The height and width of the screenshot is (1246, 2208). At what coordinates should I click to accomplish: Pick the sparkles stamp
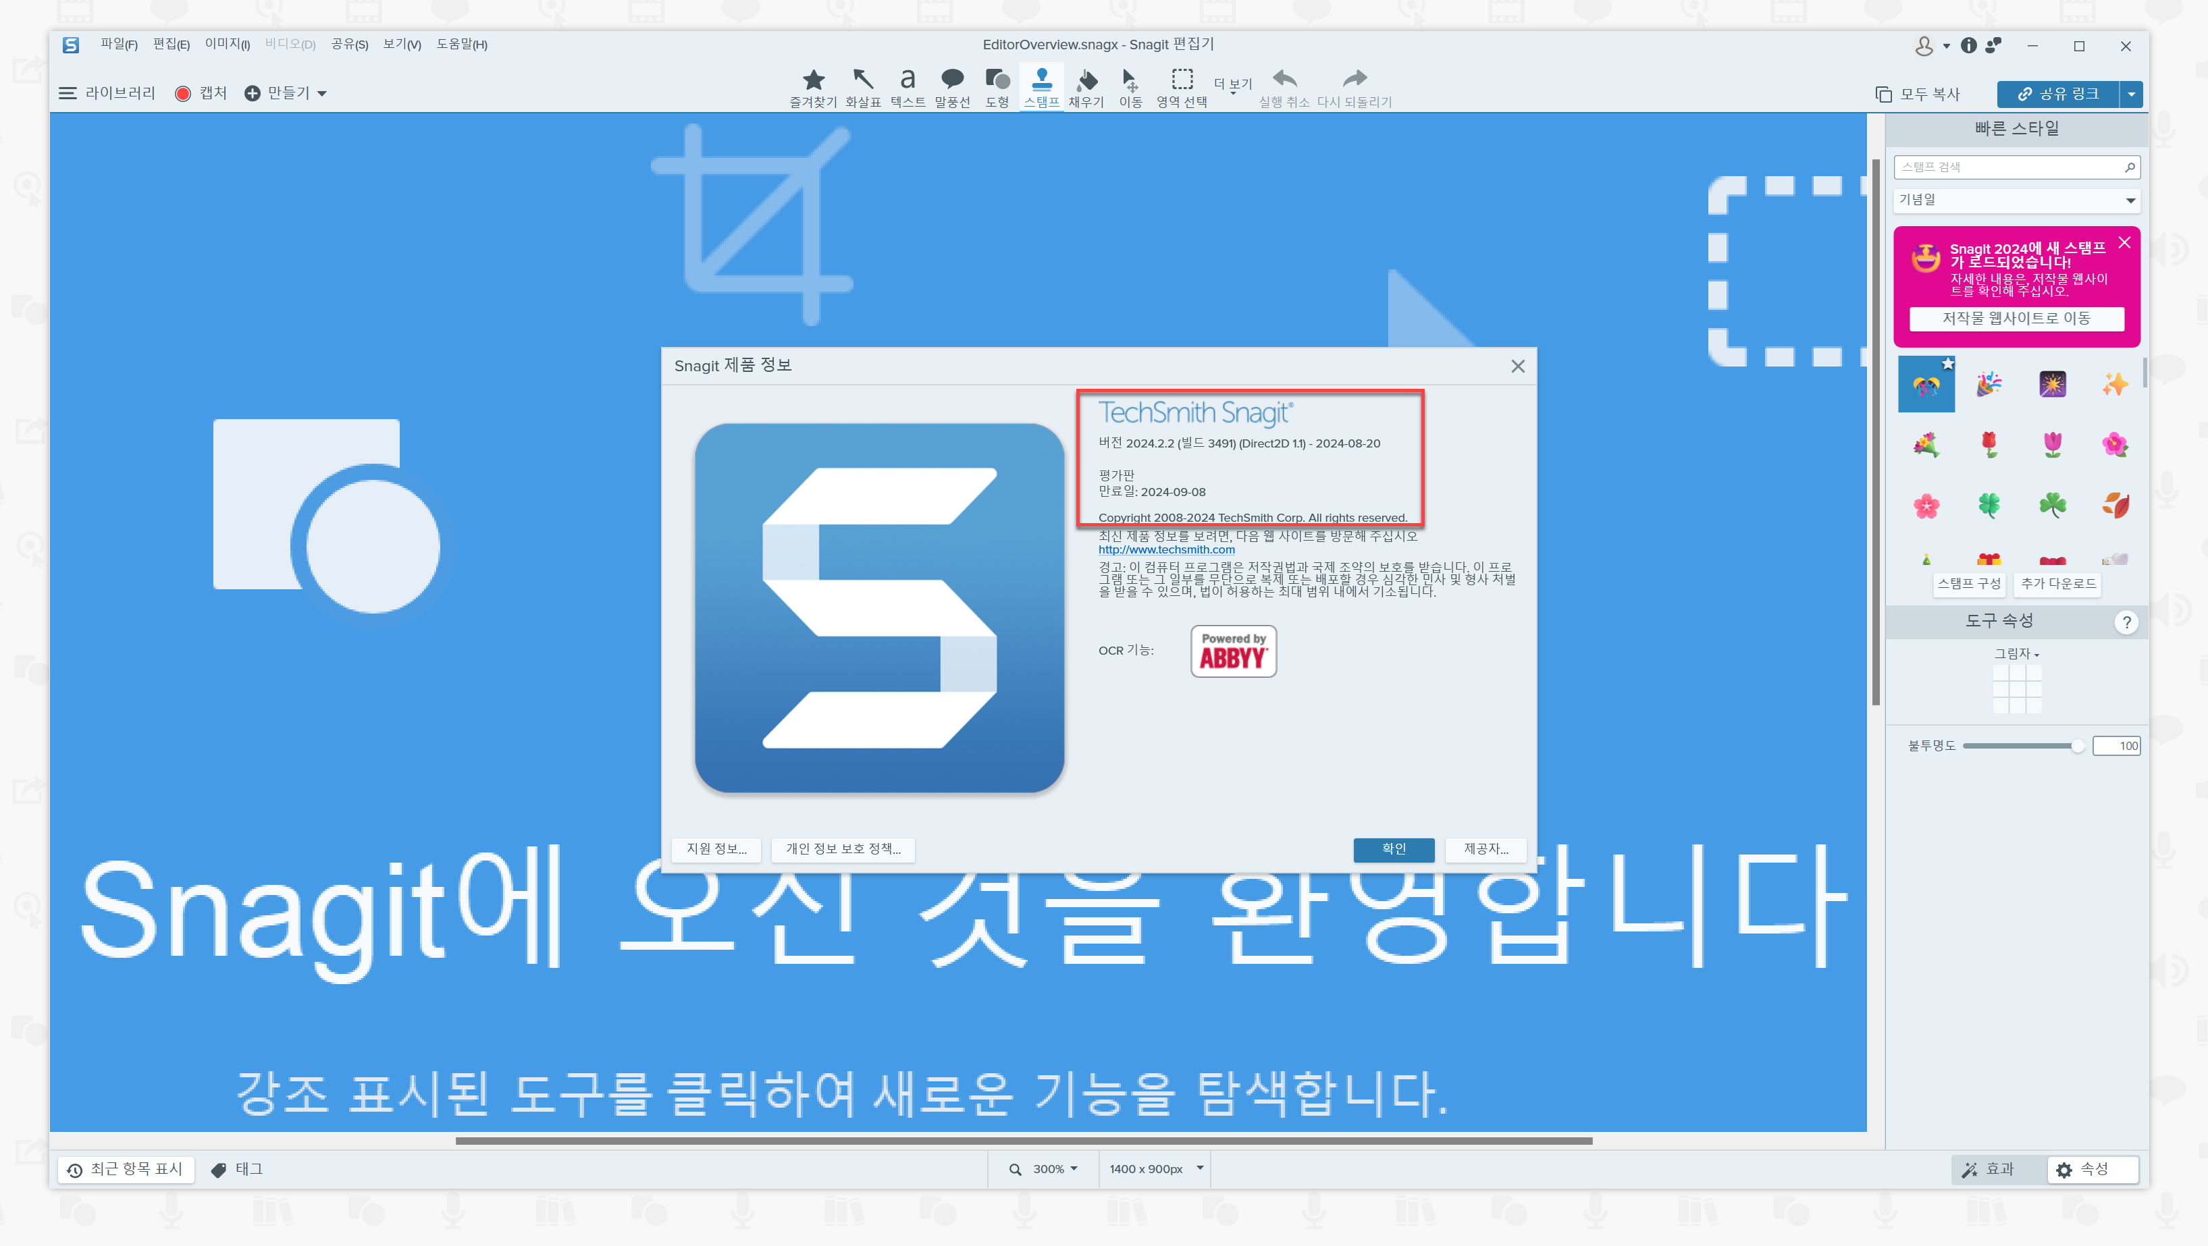(2115, 384)
